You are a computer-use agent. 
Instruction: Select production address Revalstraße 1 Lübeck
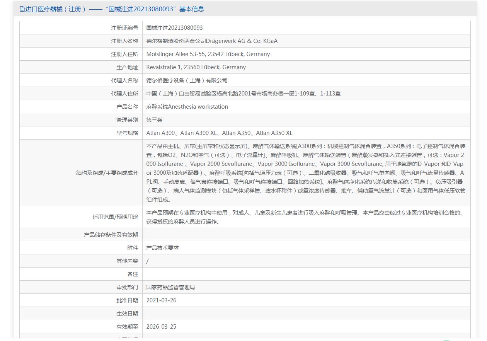coord(196,67)
